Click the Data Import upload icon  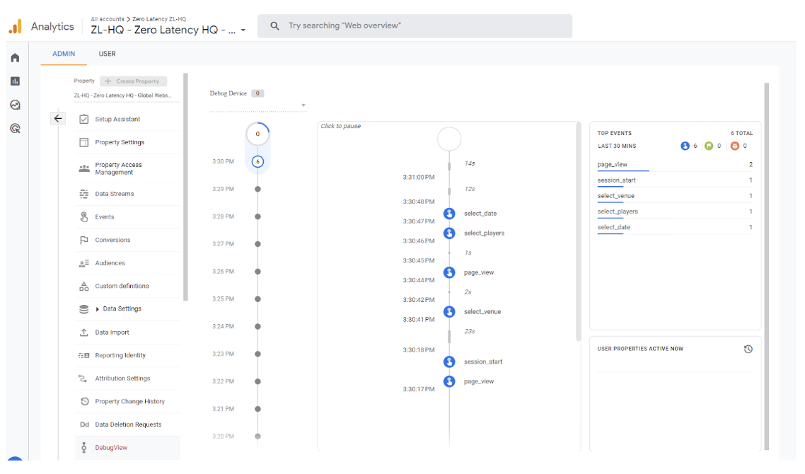point(83,333)
